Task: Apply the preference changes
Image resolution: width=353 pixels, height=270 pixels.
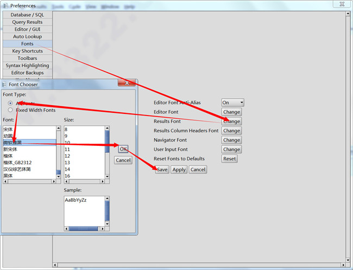Action: 179,170
